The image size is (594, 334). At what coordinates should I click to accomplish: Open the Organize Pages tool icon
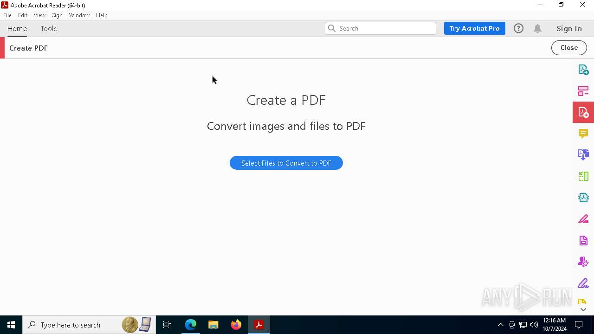[583, 91]
